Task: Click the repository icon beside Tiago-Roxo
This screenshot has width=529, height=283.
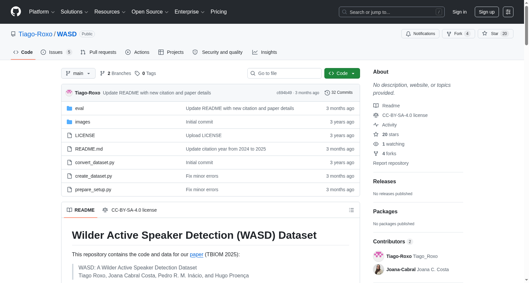Action: (x=13, y=34)
